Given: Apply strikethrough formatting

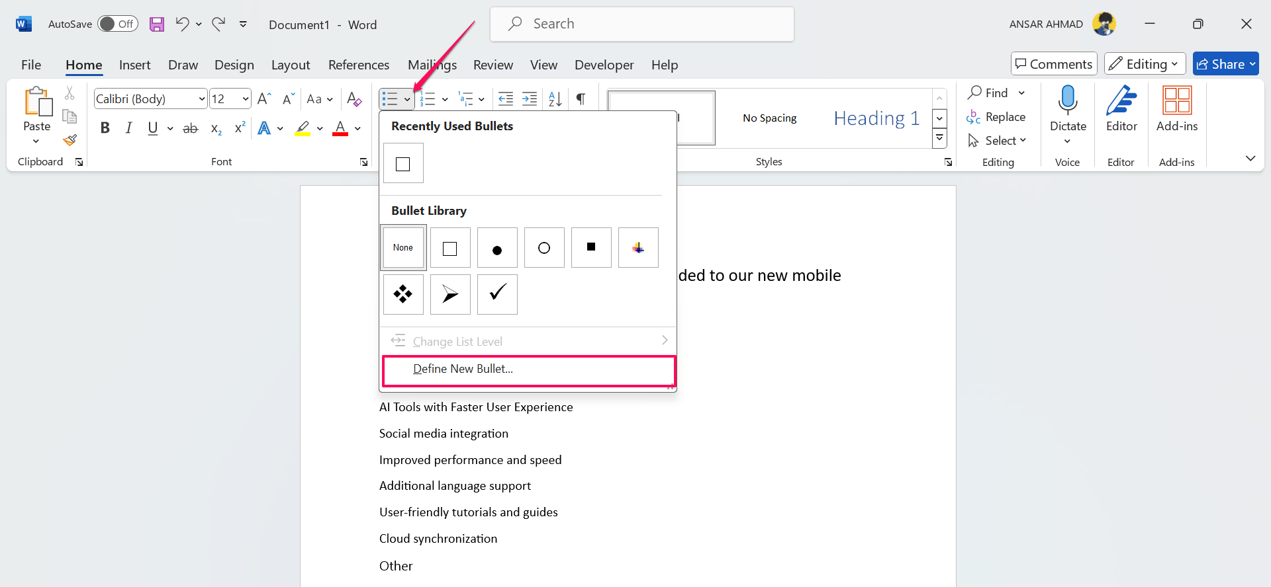Looking at the screenshot, I should [x=191, y=128].
